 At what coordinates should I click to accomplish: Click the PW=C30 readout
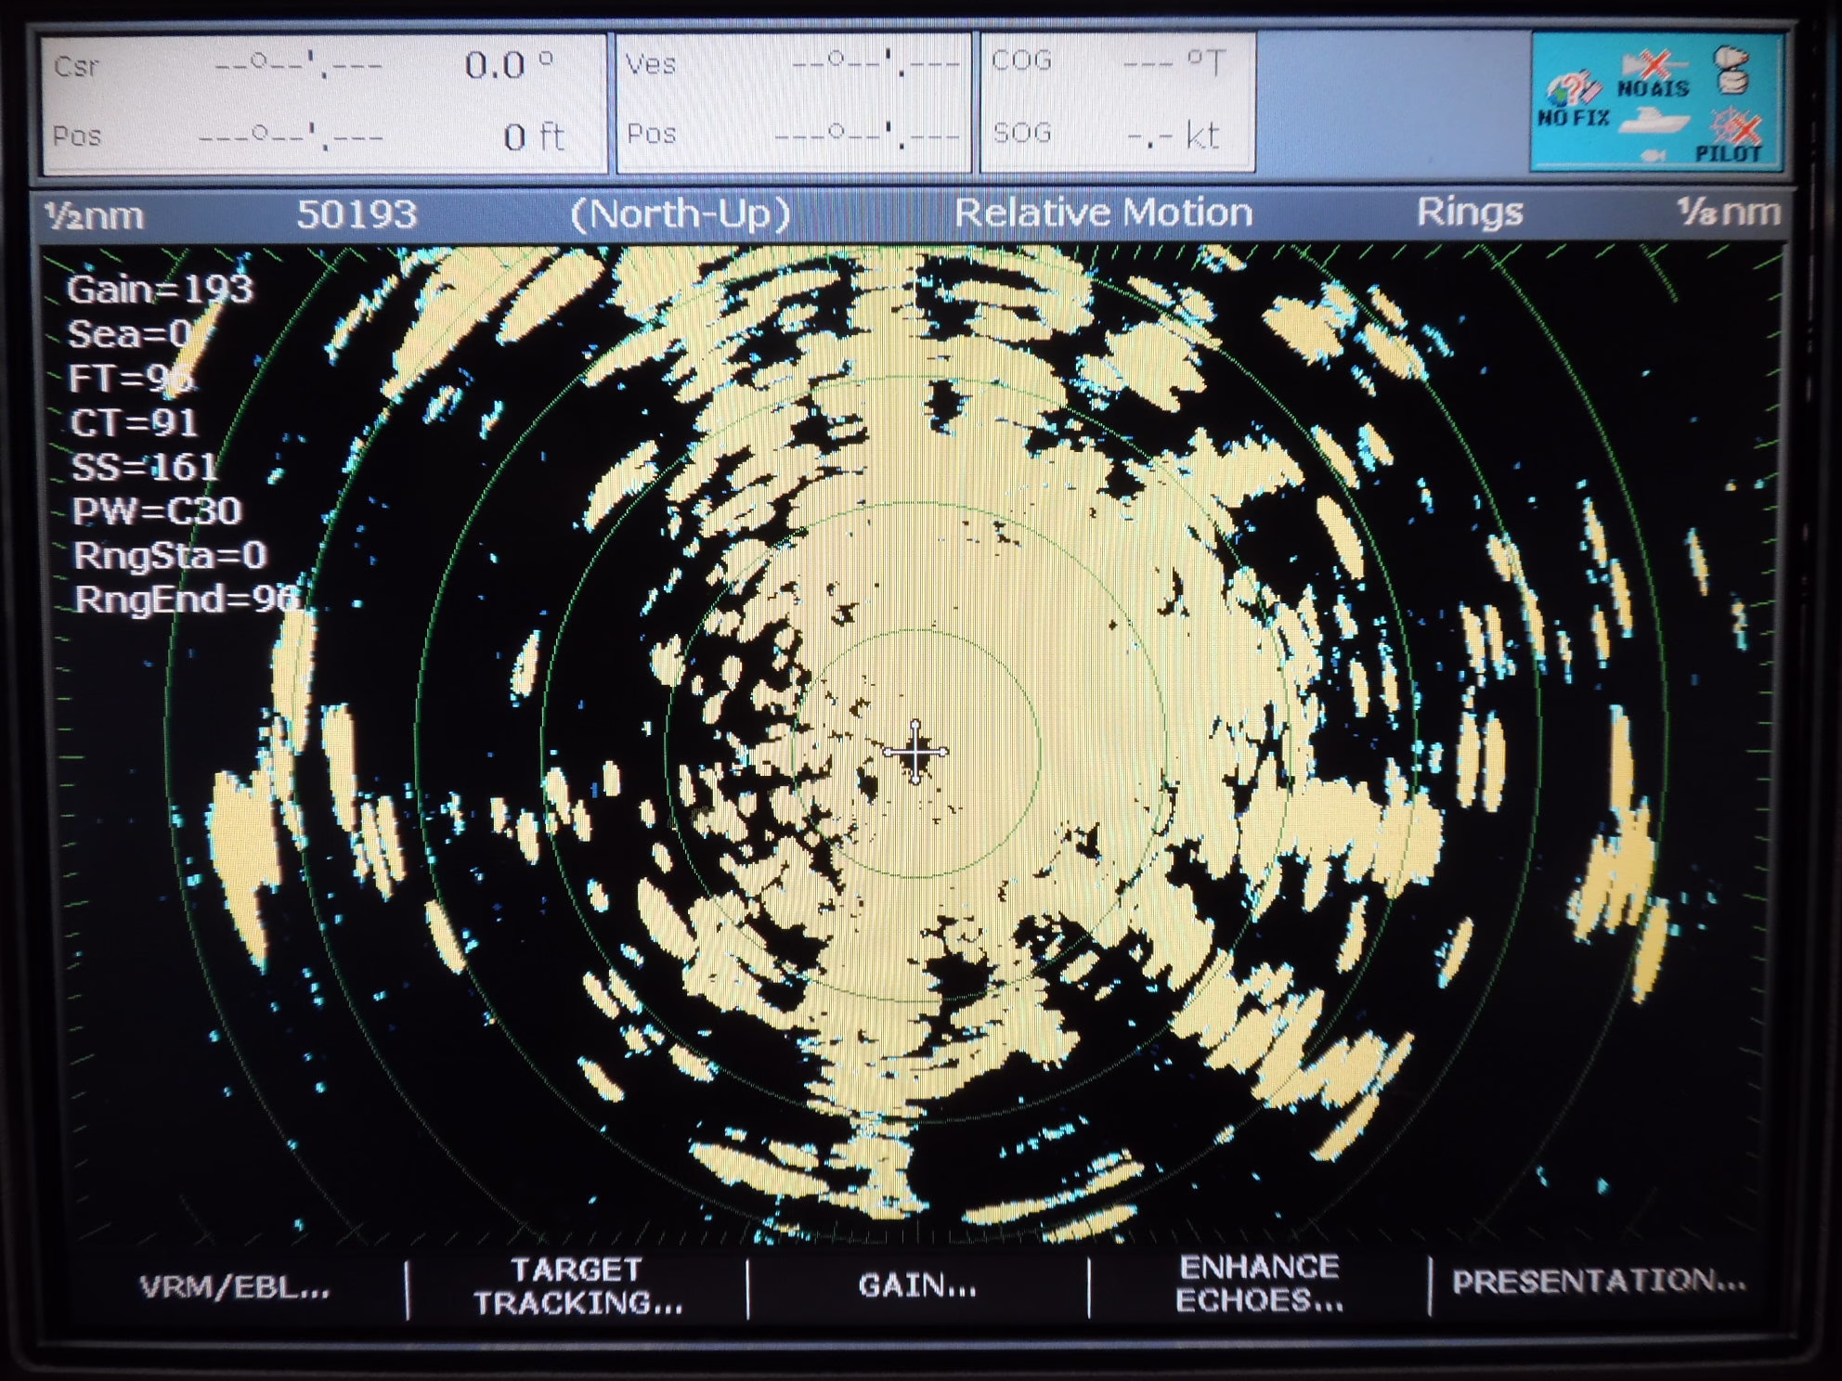(157, 510)
